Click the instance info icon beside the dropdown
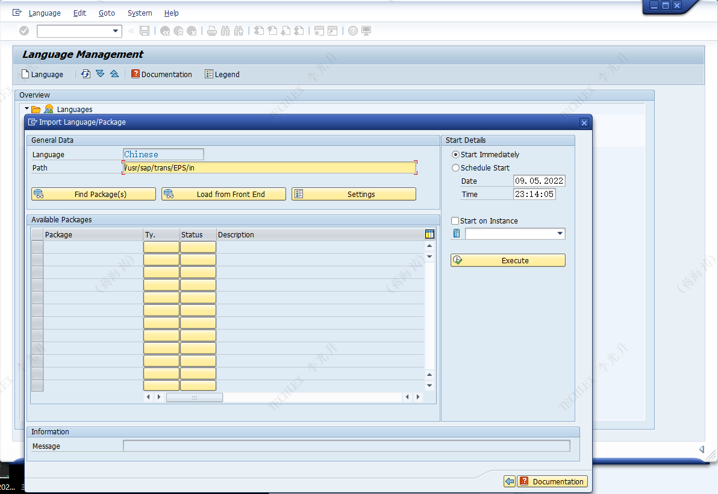 pos(457,234)
